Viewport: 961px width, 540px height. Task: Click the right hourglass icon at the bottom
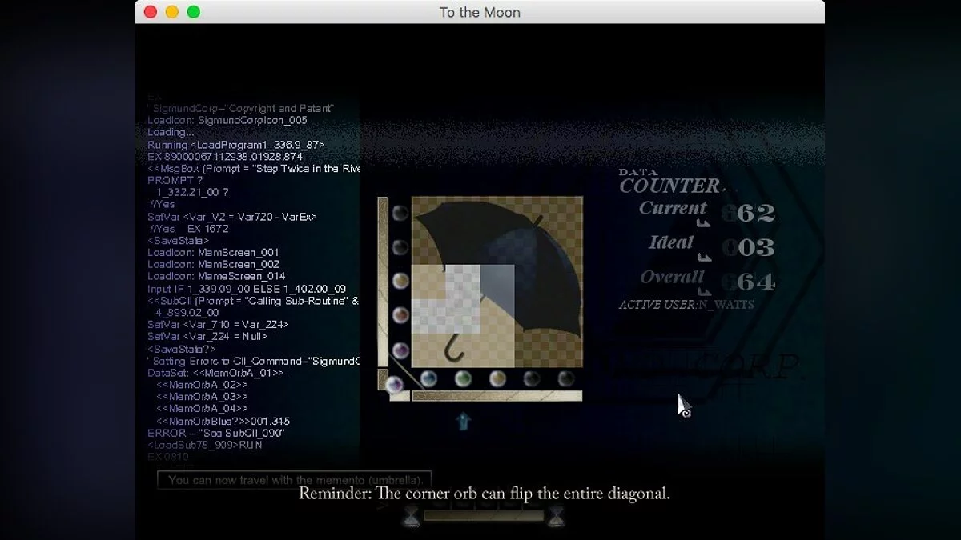[556, 518]
